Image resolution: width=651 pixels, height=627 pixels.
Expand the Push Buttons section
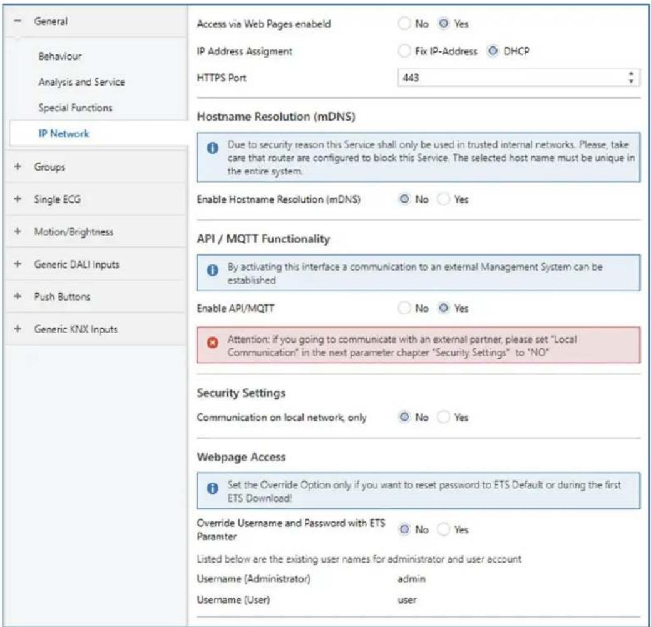click(x=18, y=296)
